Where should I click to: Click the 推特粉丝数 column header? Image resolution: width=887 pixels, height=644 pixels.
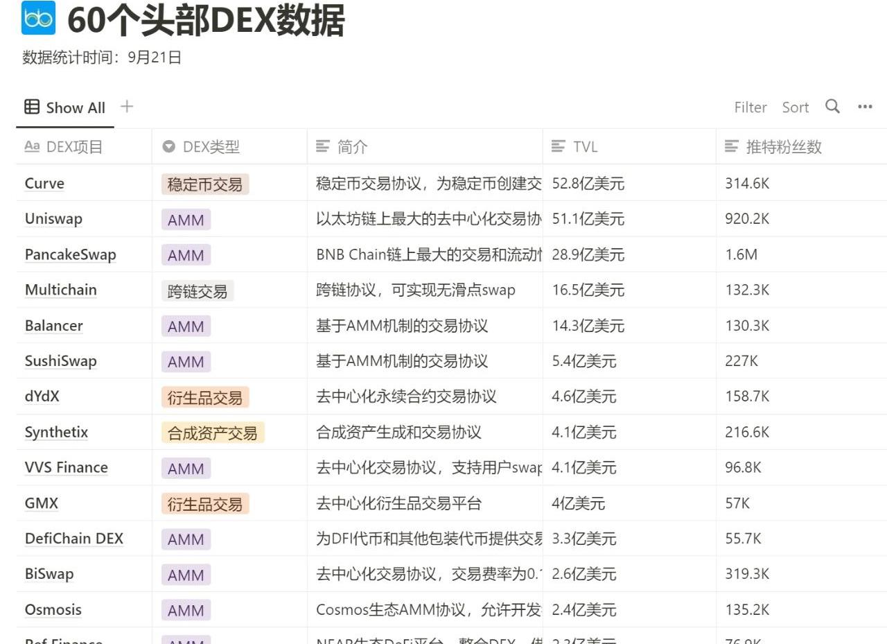point(802,147)
